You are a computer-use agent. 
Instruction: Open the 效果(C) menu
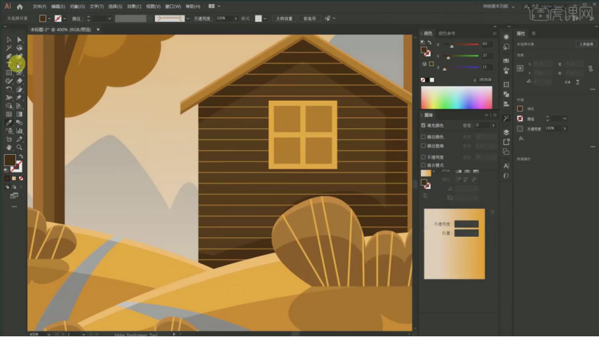[135, 6]
